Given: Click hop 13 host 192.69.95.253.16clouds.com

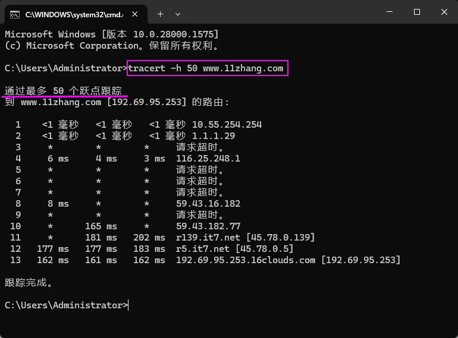Looking at the screenshot, I should tap(246, 260).
